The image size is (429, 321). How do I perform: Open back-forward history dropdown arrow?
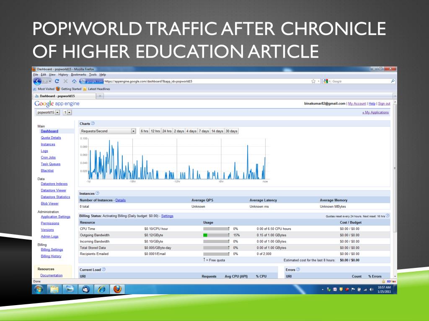pyautogui.click(x=50, y=81)
